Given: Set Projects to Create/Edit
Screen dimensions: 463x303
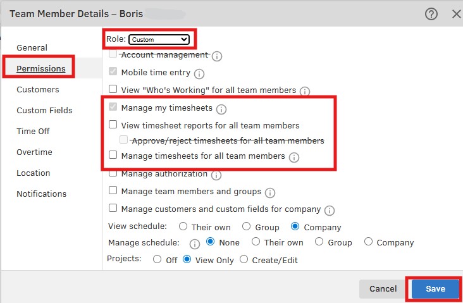Looking at the screenshot, I should pos(244,259).
